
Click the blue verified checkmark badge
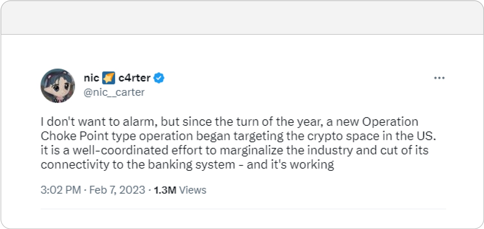(x=159, y=78)
